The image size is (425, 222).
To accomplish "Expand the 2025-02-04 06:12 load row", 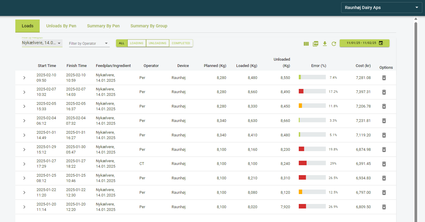I will 24,121.
